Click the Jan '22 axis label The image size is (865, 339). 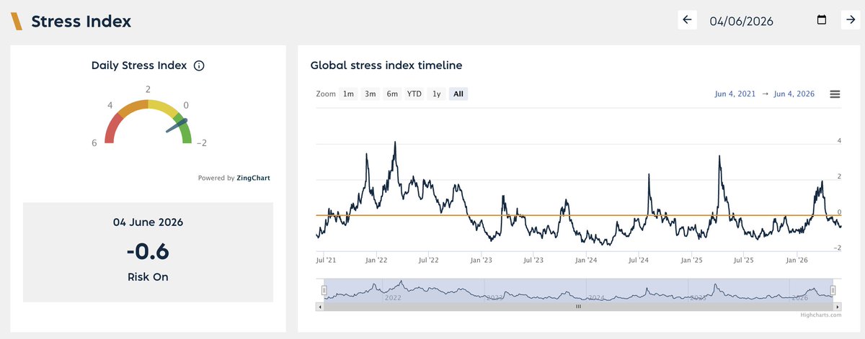(x=378, y=261)
